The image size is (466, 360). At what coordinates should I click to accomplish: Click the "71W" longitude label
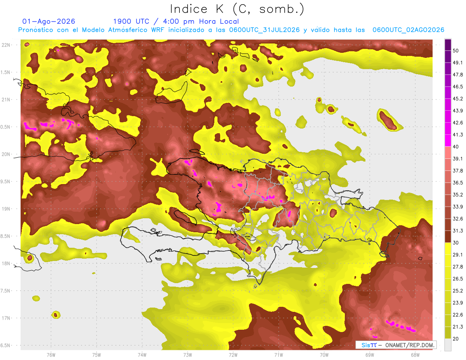278,355
